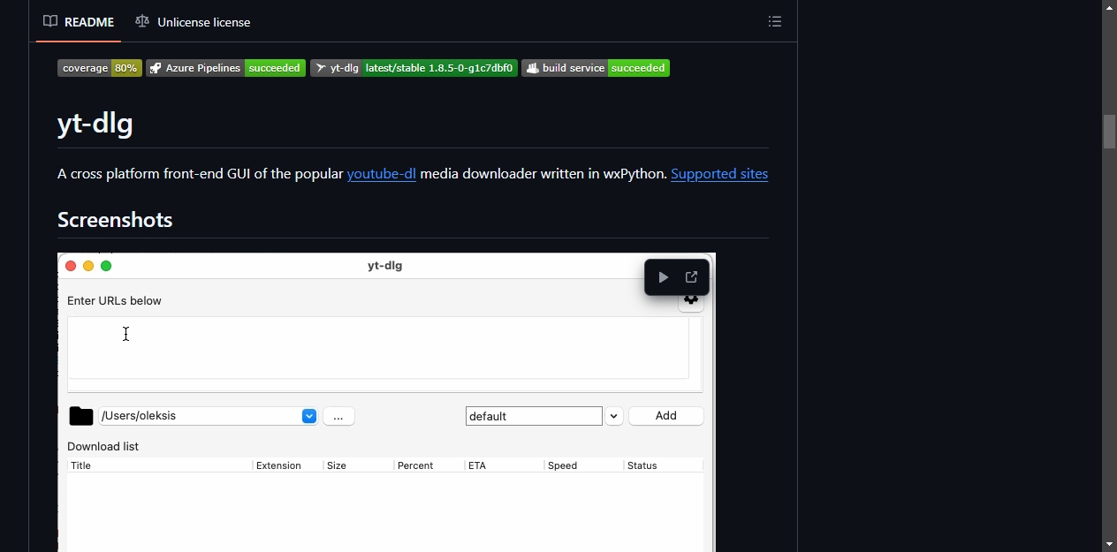The height and width of the screenshot is (552, 1117).
Task: Click the Percent column header
Action: [x=429, y=465]
